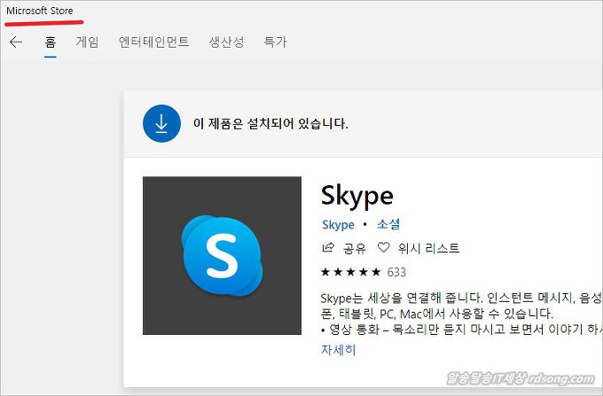Click the Skype app logo thumbnail

click(222, 255)
